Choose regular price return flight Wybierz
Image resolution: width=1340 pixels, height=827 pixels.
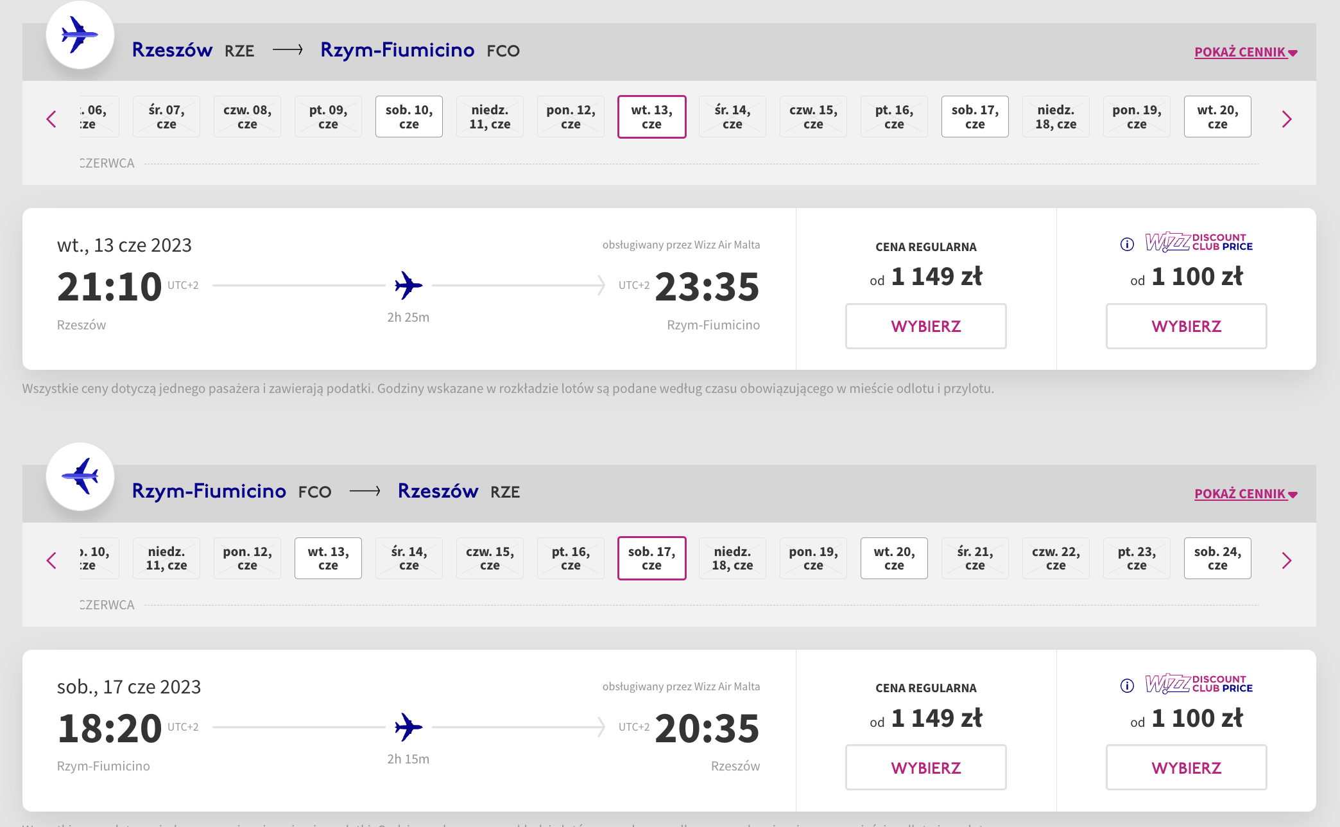coord(925,767)
